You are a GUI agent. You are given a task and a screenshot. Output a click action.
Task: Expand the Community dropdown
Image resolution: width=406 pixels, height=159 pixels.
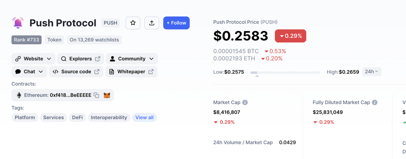click(x=132, y=59)
